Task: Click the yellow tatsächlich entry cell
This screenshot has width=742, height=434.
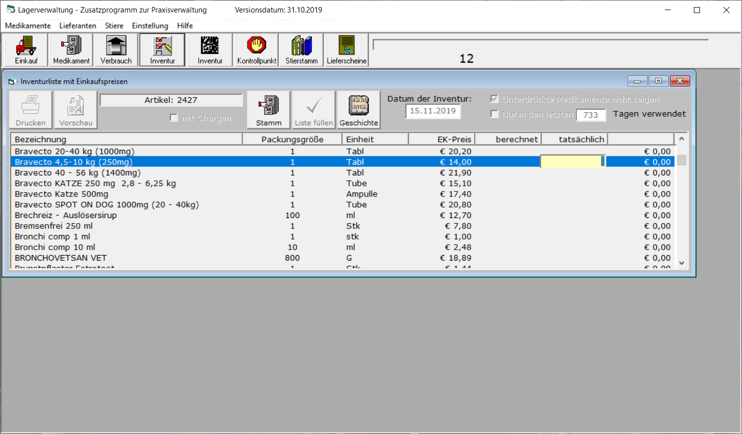Action: click(x=573, y=161)
